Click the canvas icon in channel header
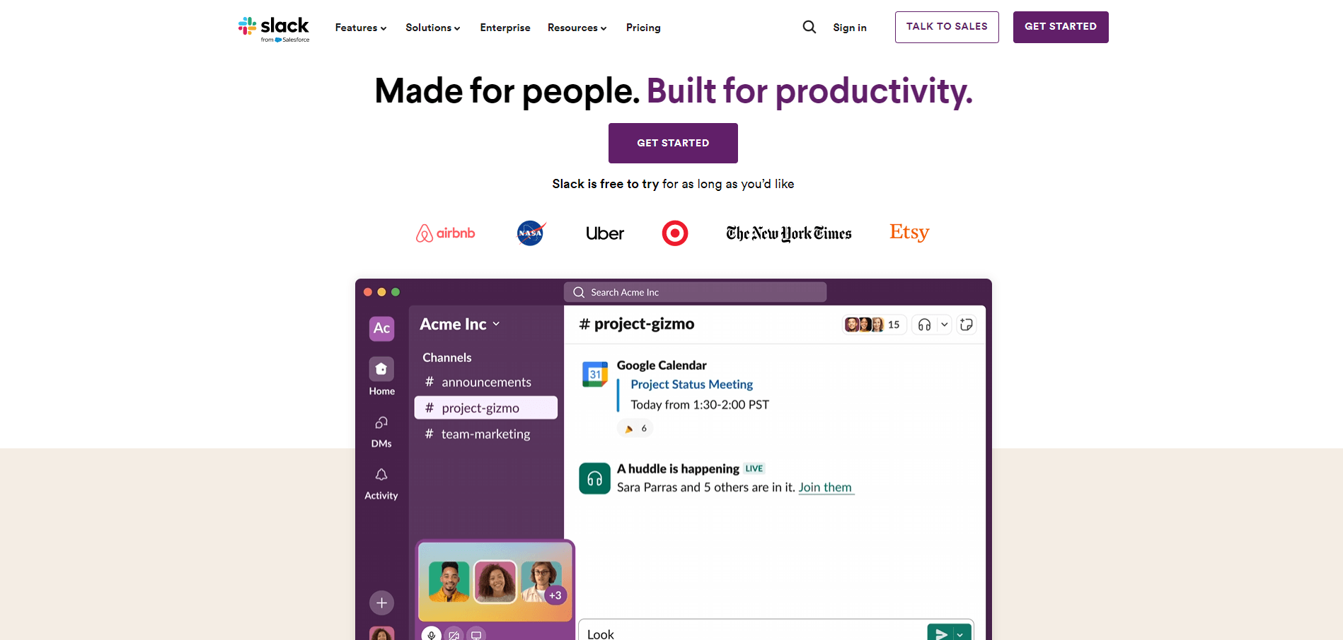The image size is (1343, 640). 966,325
